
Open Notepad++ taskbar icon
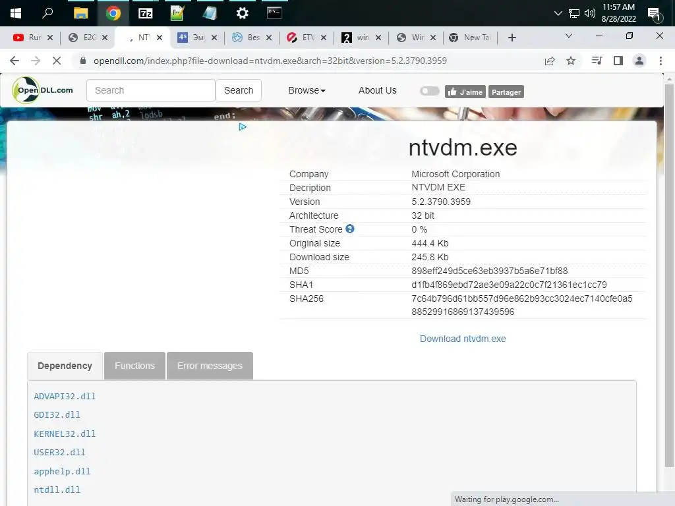pyautogui.click(x=177, y=13)
